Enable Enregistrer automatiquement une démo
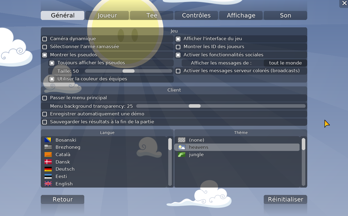 [x=45, y=114]
